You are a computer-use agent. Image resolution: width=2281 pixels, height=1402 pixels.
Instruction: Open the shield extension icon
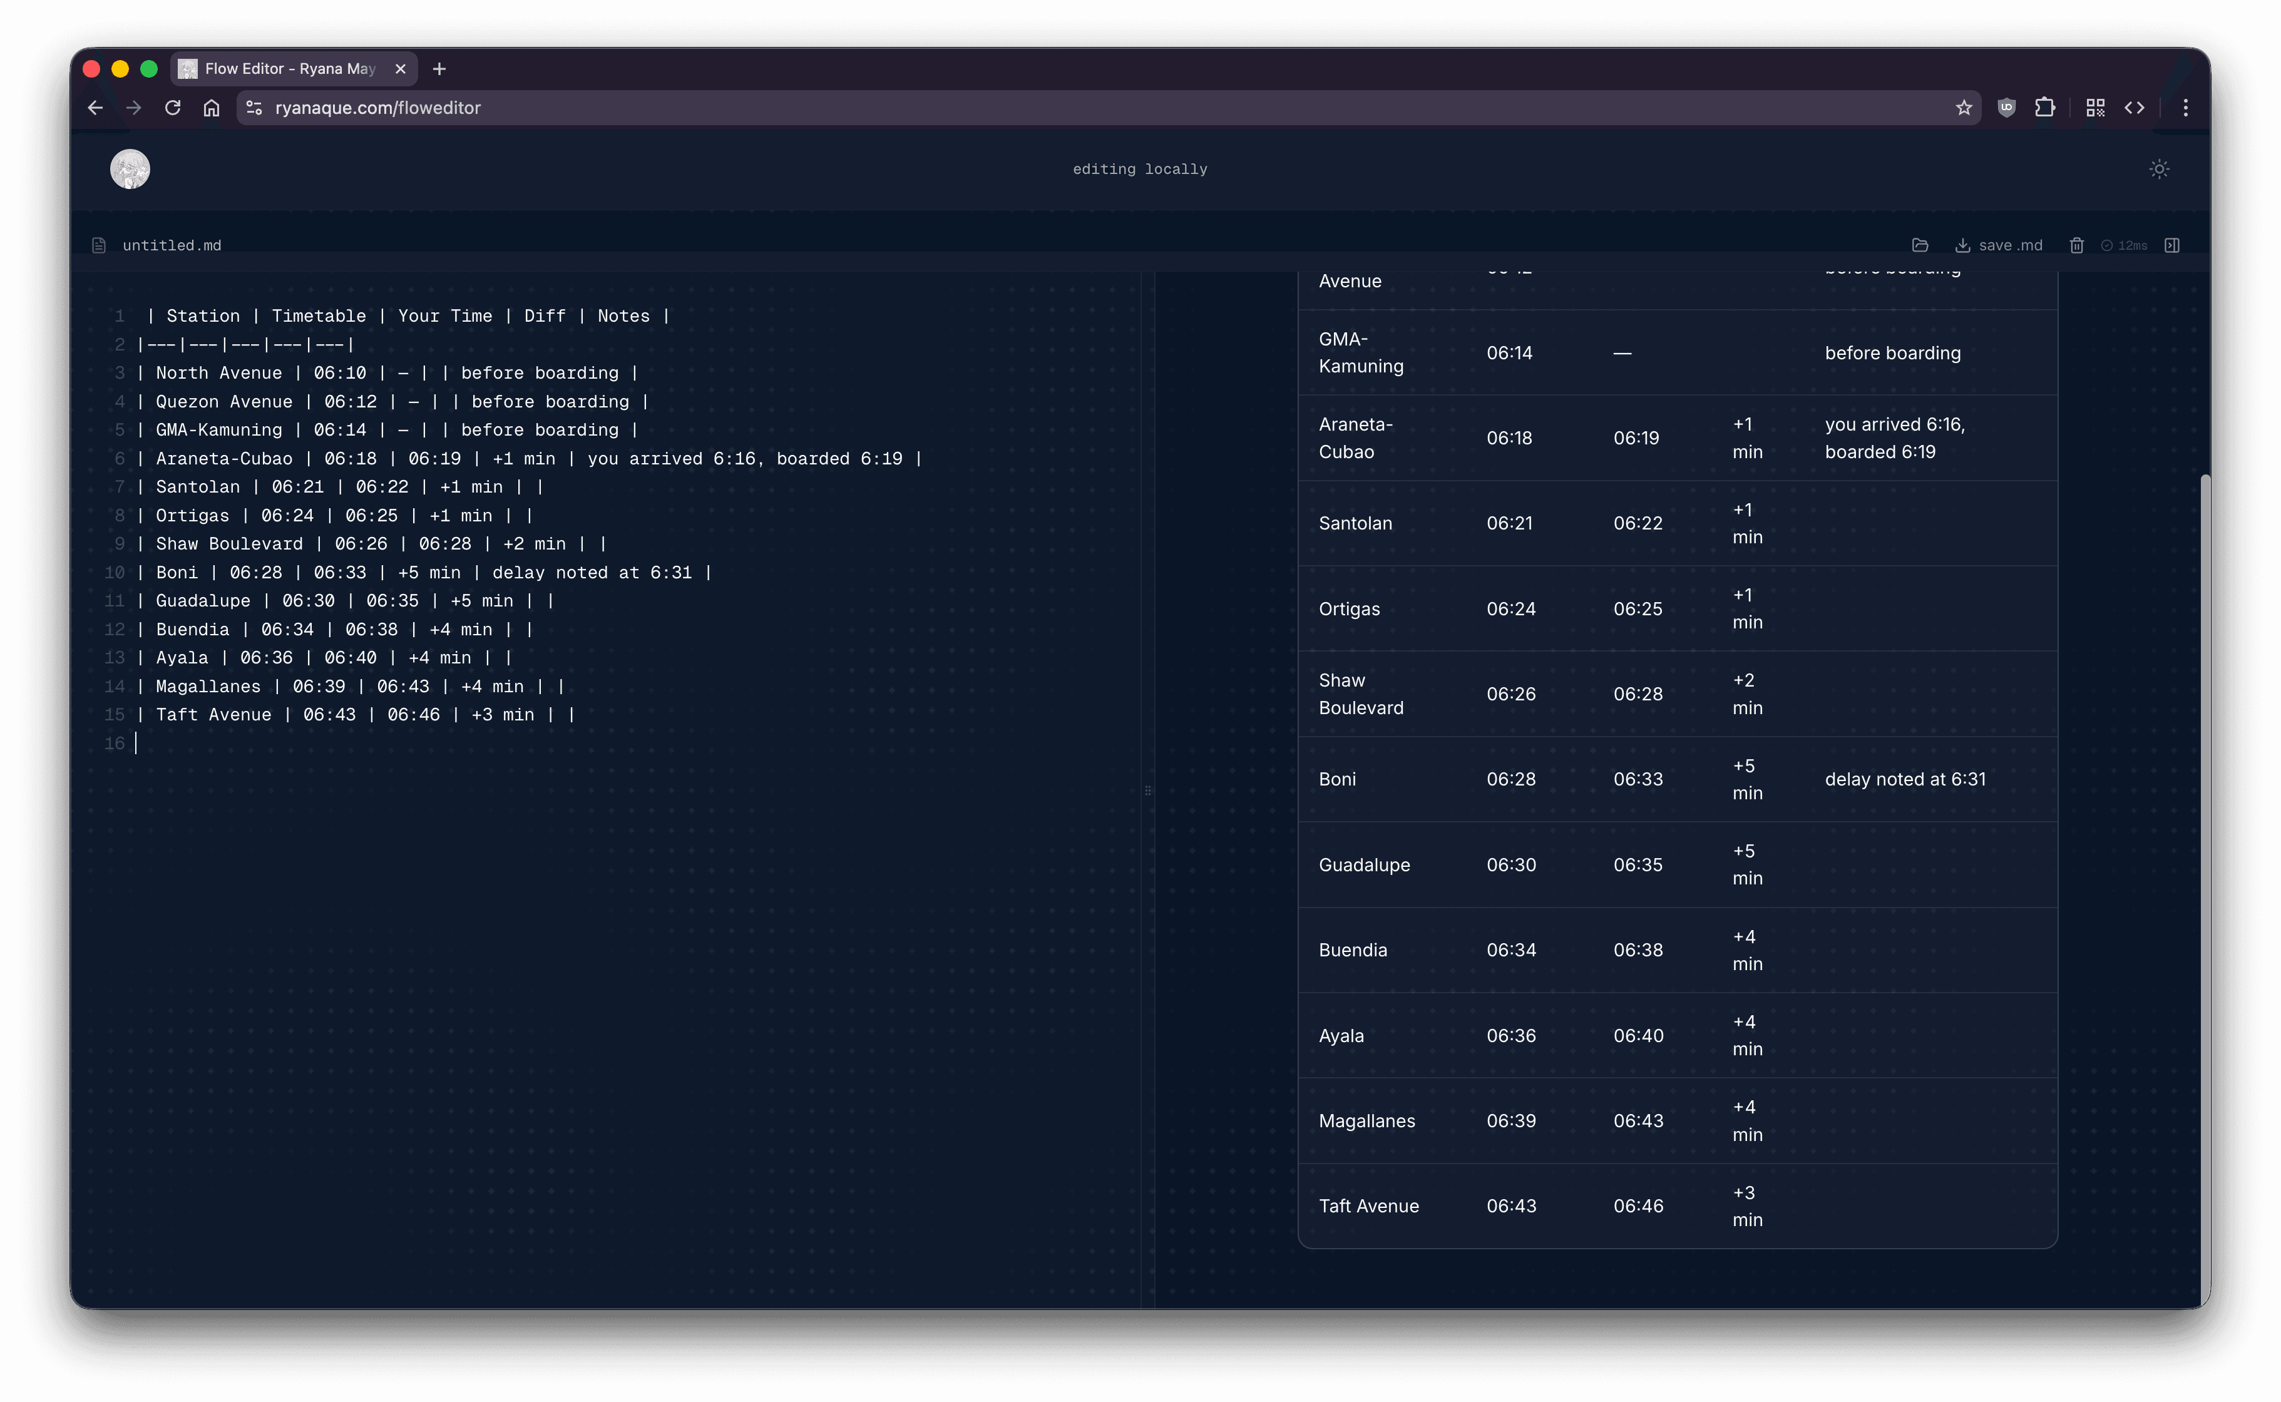click(x=2006, y=108)
